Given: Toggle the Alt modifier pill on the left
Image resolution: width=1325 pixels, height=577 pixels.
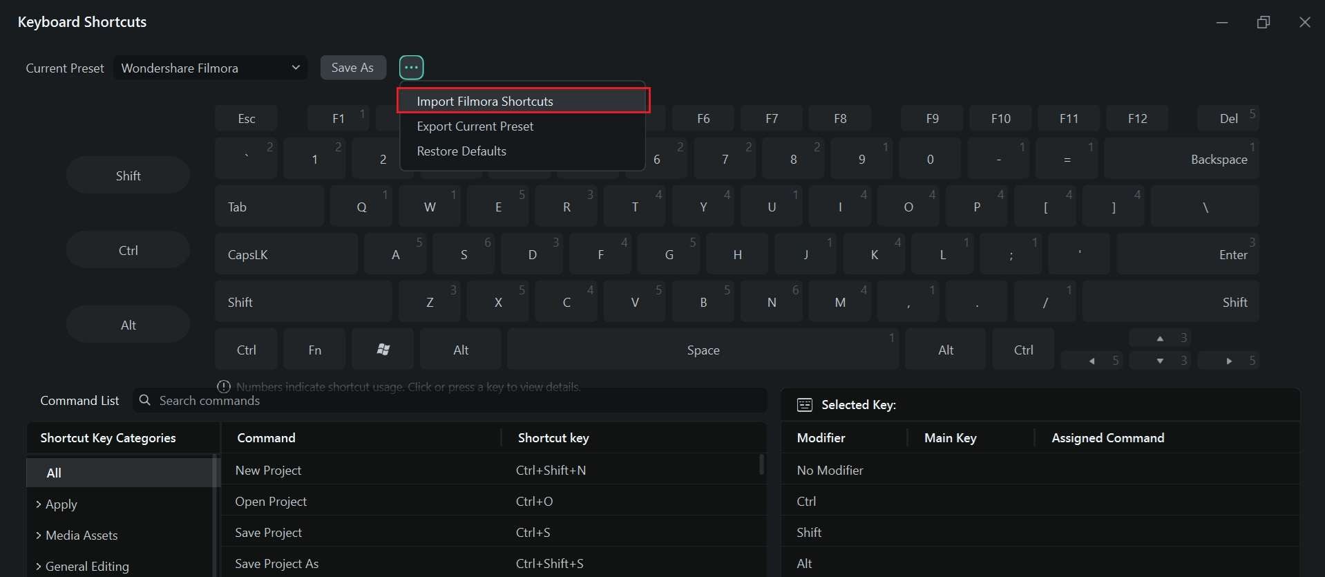Looking at the screenshot, I should pos(128,325).
